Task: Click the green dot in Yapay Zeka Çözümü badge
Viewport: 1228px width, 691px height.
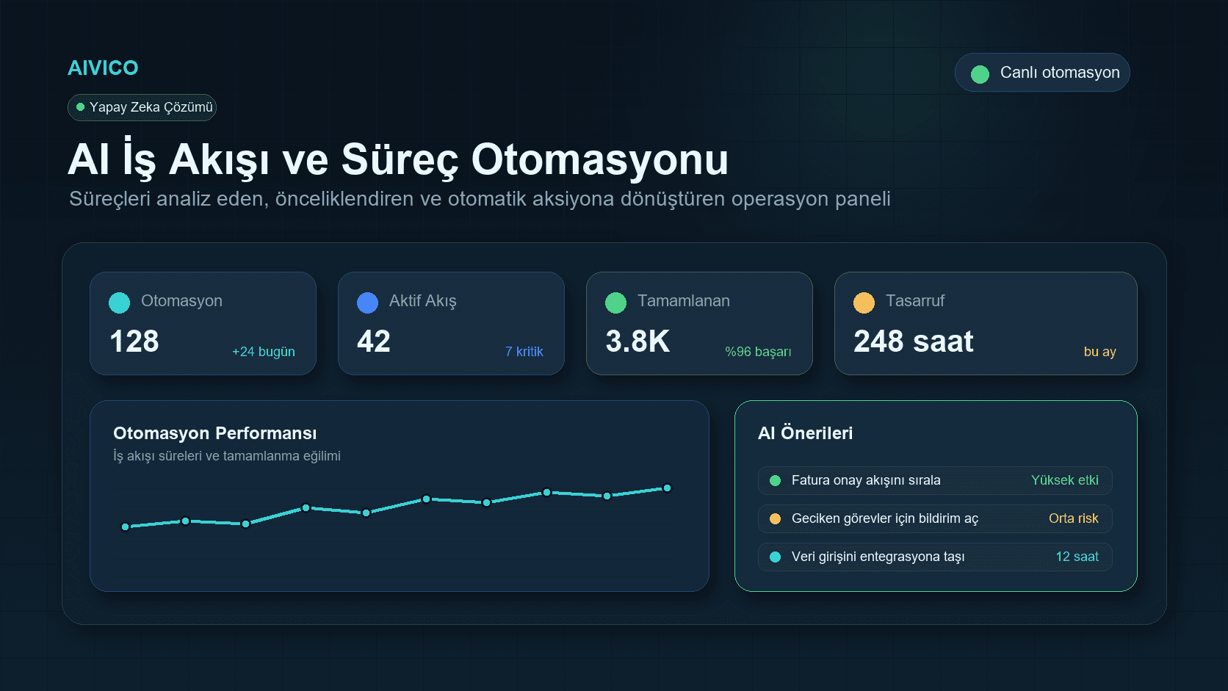Action: pos(82,107)
